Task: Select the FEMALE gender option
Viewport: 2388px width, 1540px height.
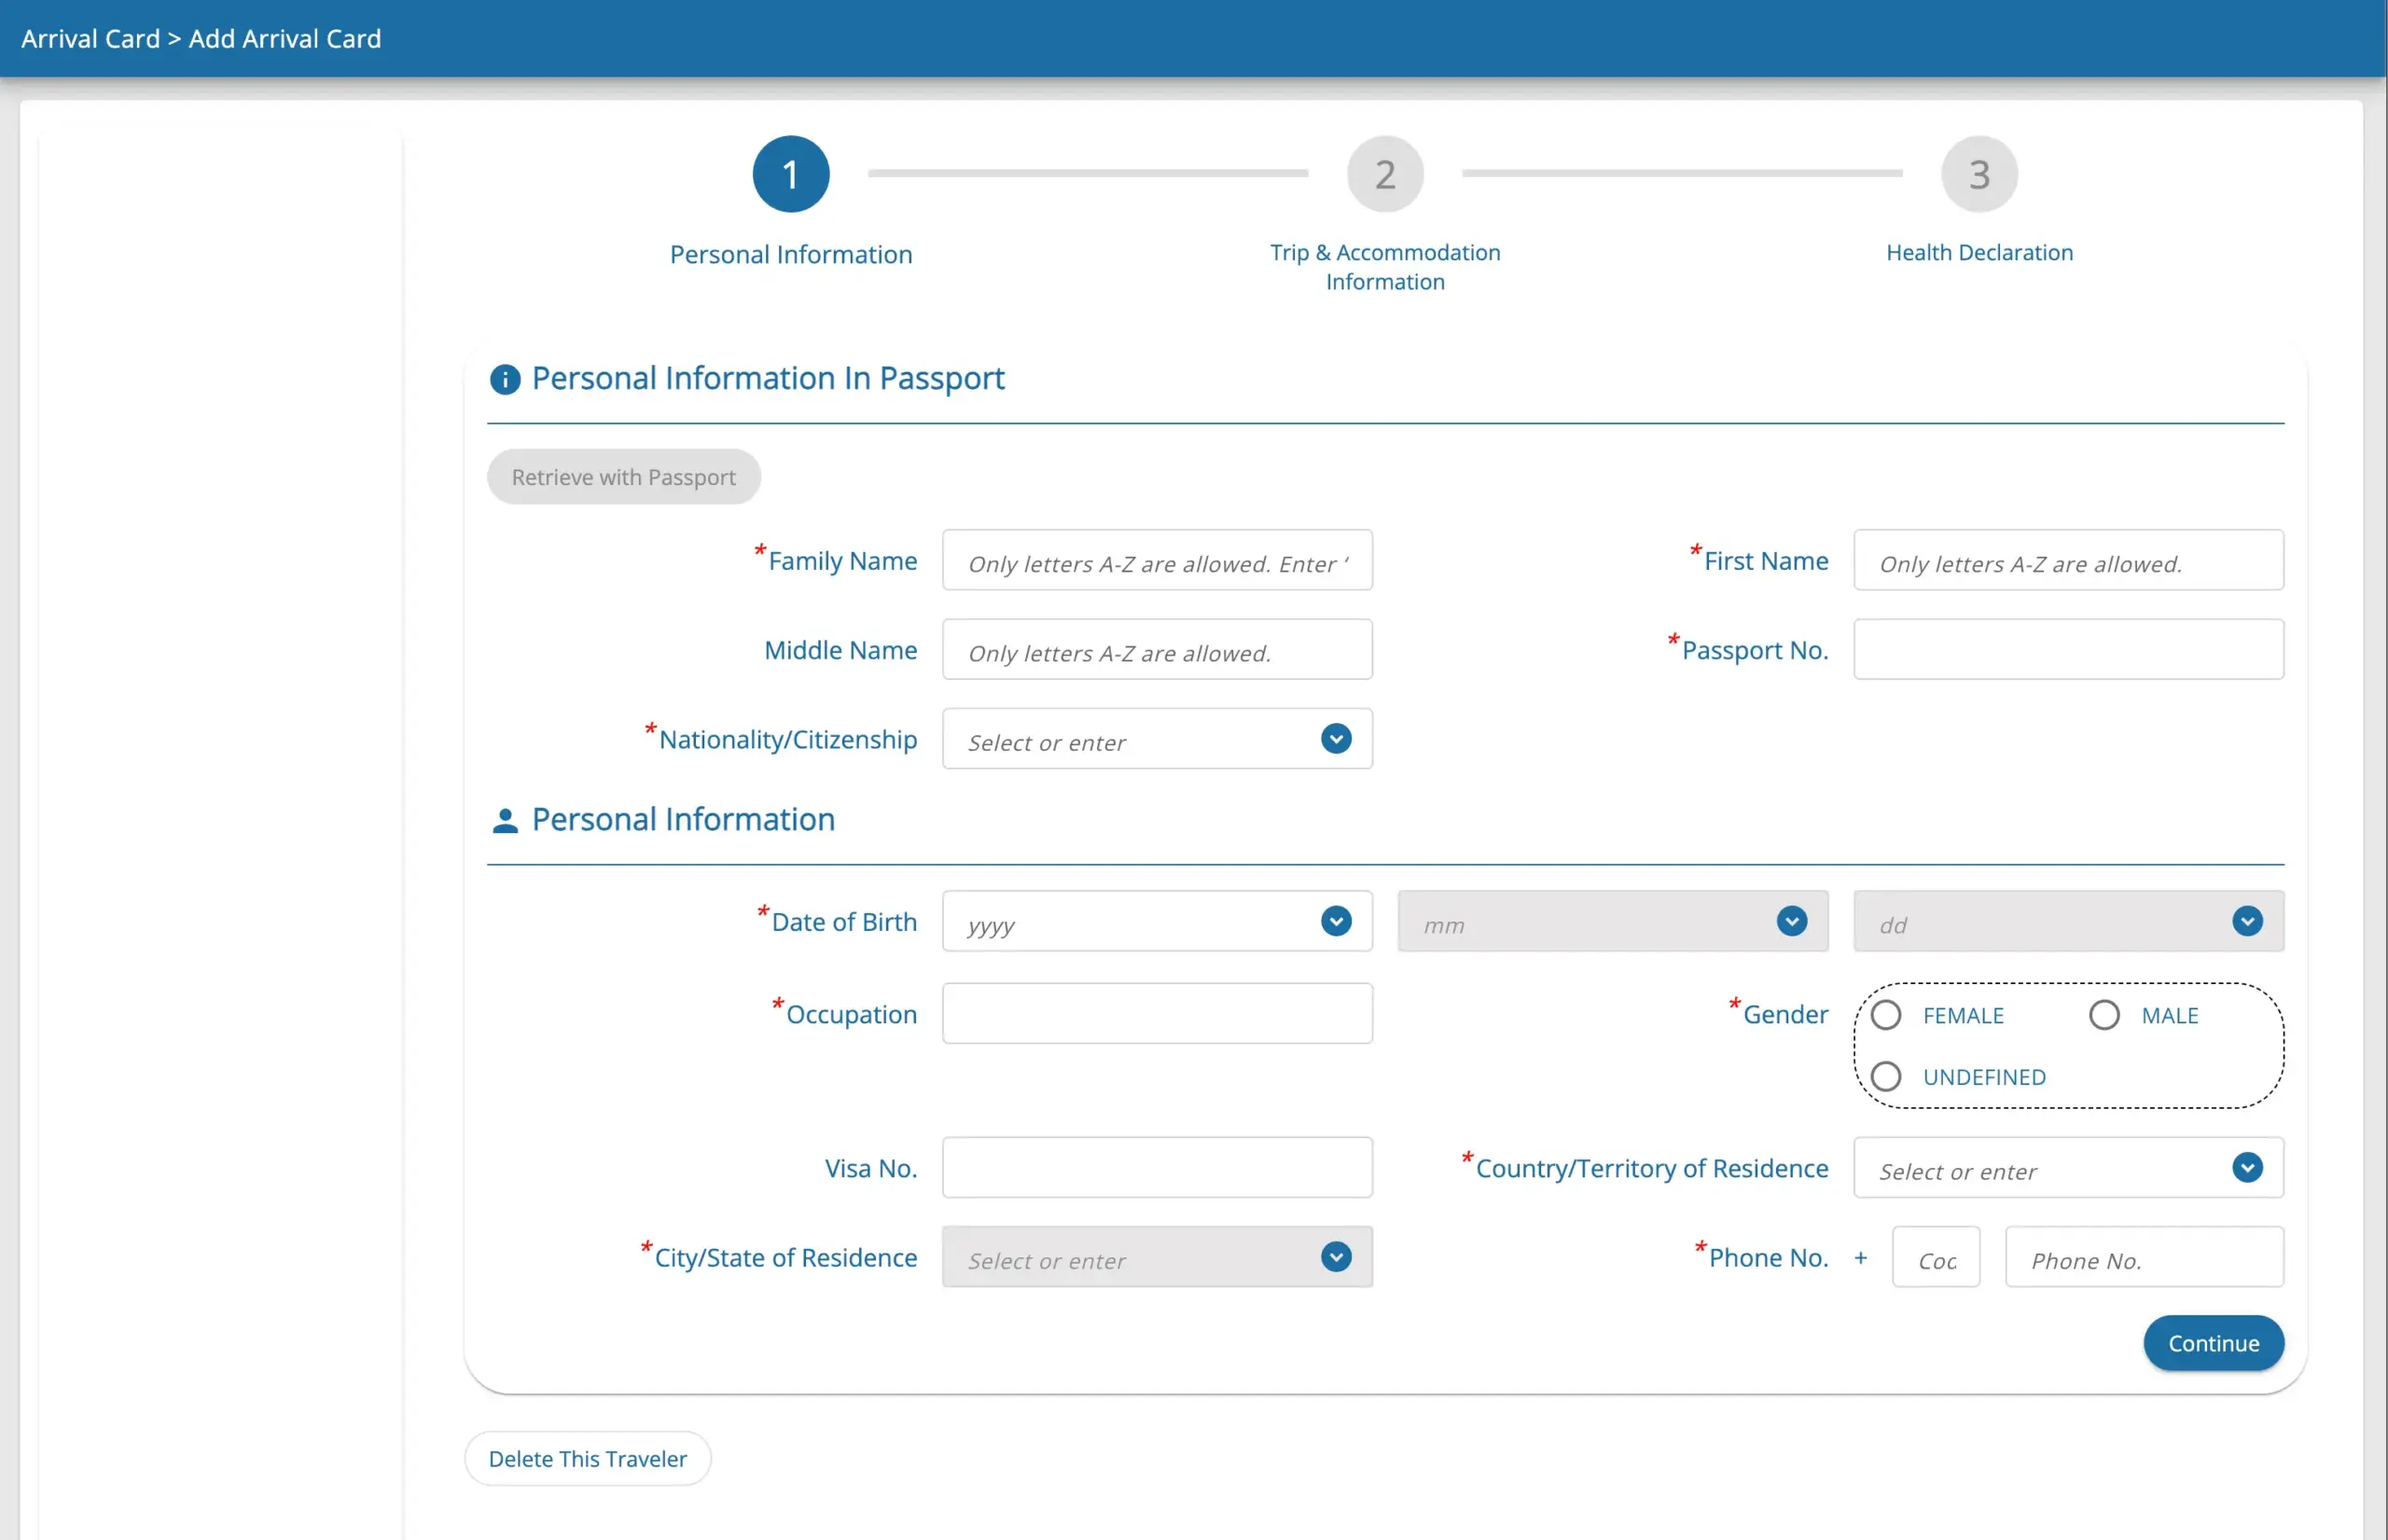Action: click(x=1887, y=1014)
